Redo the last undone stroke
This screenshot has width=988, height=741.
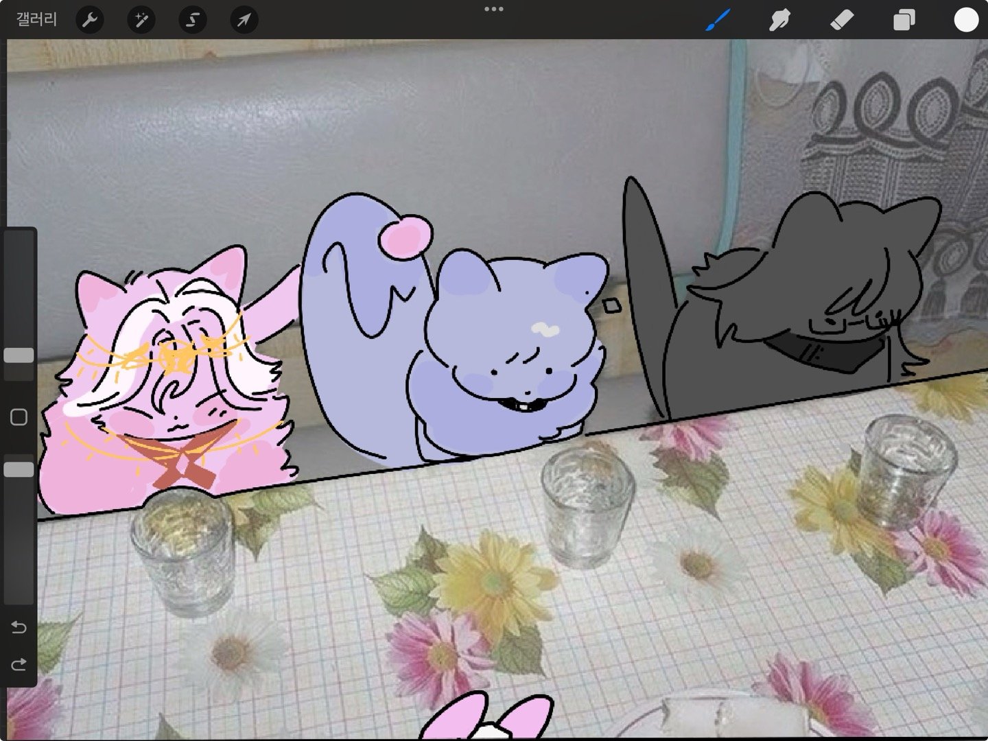coord(19,663)
